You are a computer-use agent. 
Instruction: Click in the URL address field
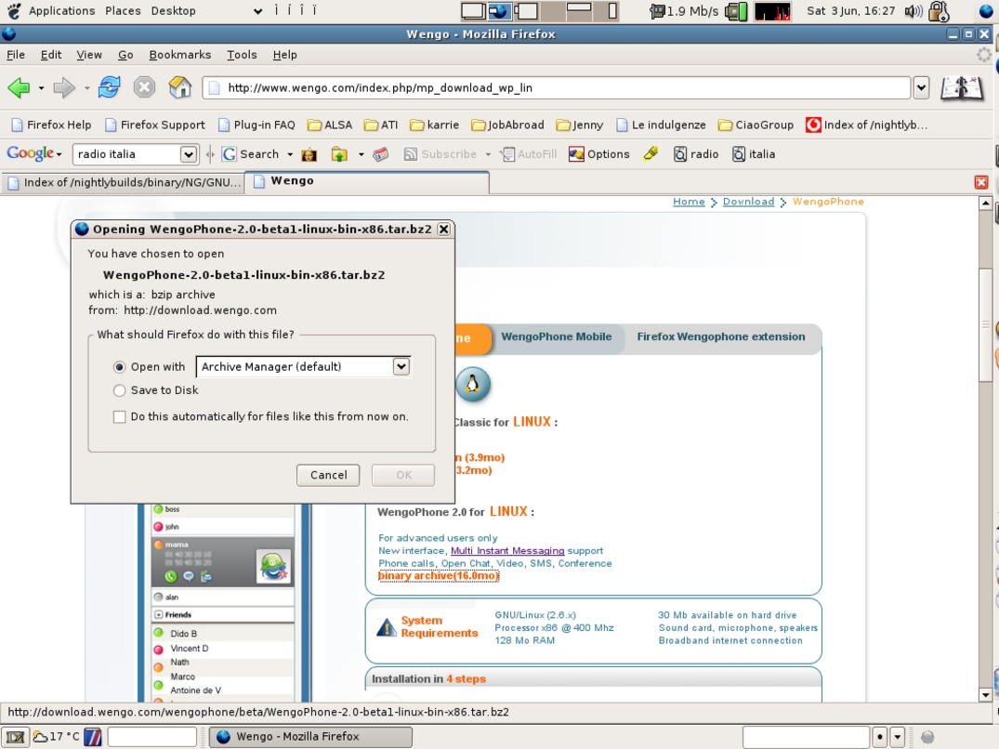click(x=557, y=88)
